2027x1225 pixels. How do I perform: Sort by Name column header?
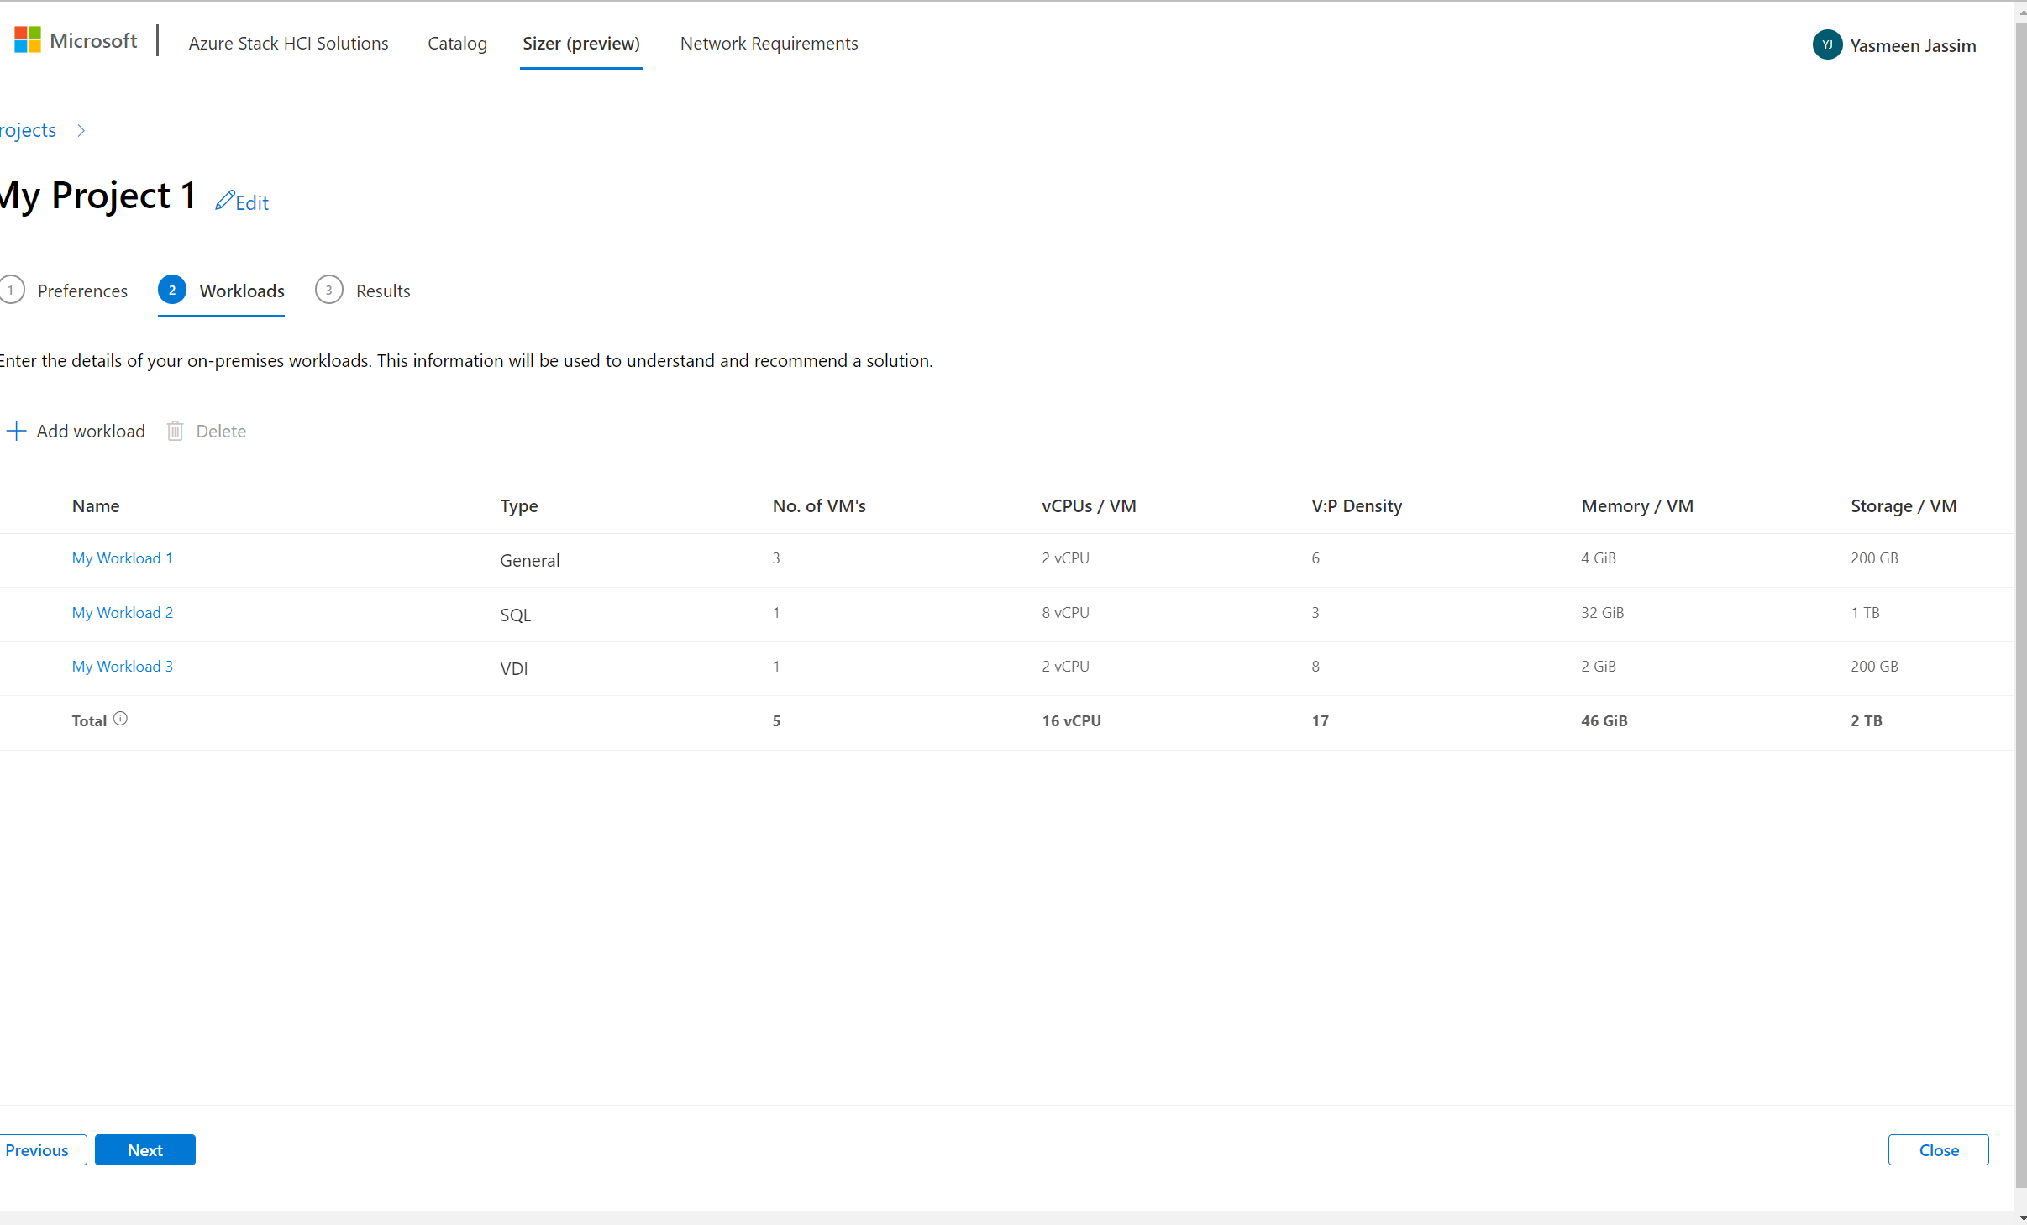tap(96, 506)
